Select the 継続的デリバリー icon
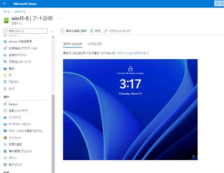Screen dimensions: 224x173 (5, 55)
